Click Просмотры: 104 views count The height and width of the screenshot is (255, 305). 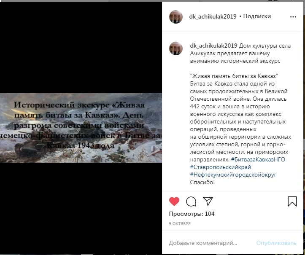[x=192, y=214]
